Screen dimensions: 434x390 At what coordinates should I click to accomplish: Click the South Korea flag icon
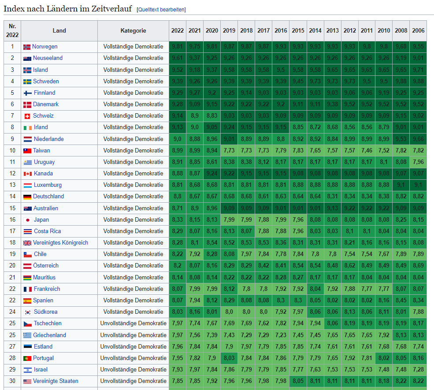coord(28,312)
